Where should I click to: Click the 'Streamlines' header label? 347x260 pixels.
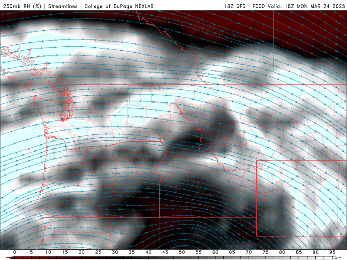(x=63, y=6)
